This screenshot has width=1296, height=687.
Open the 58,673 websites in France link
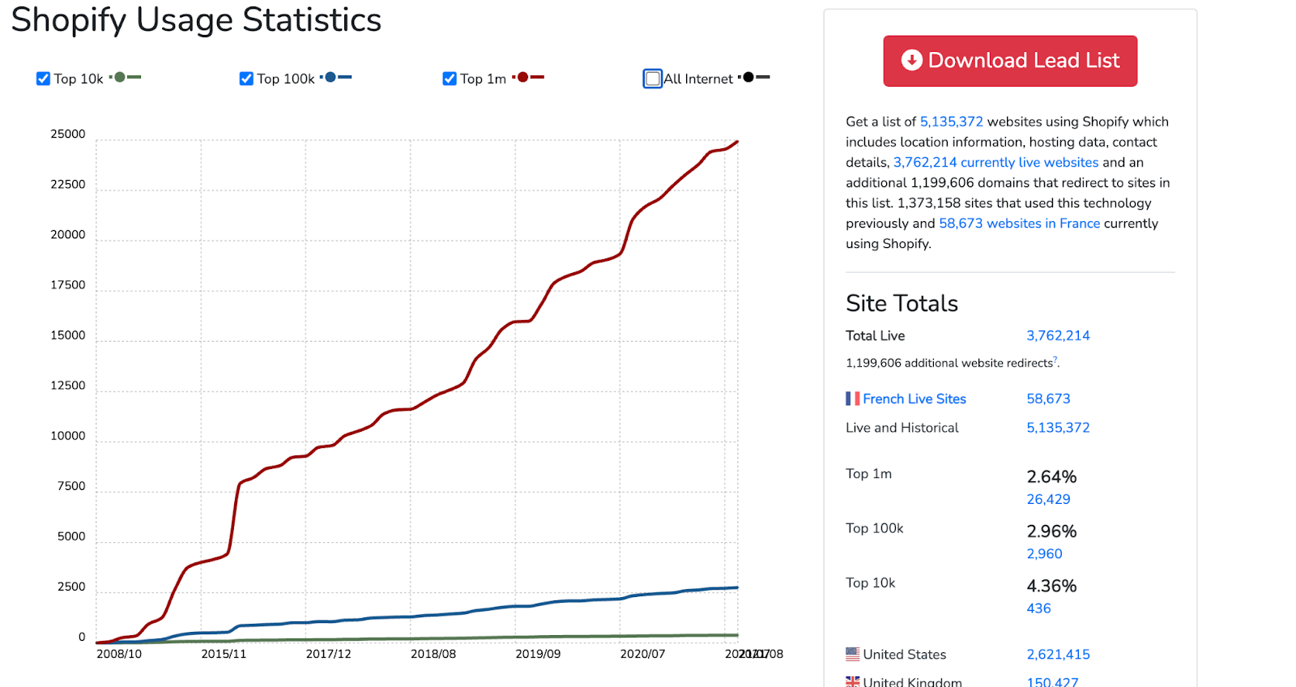(x=1020, y=224)
